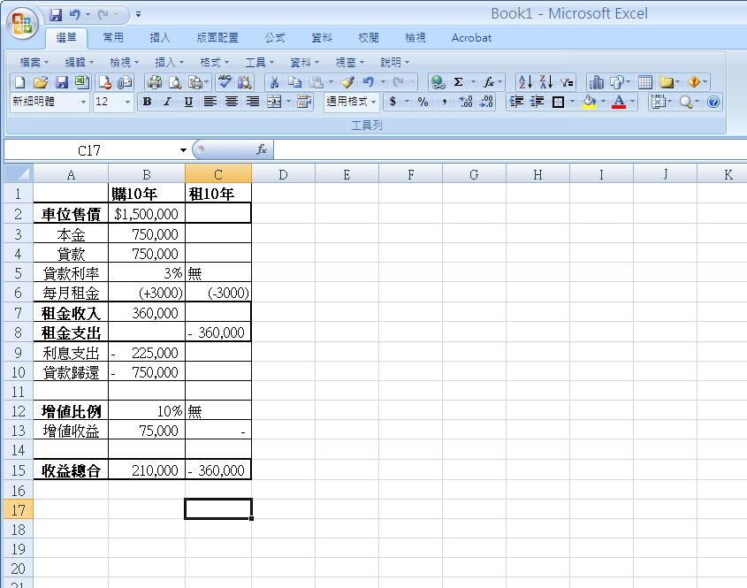The width and height of the screenshot is (747, 588).
Task: Sort ascending A to Z
Action: pos(525,82)
